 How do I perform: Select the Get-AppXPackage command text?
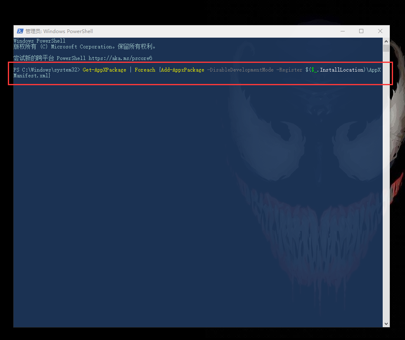point(104,69)
